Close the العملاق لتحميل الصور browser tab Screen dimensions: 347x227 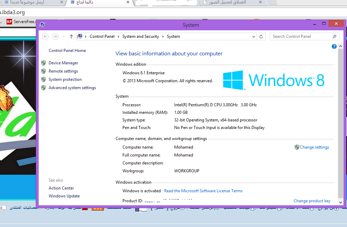[260, 2]
